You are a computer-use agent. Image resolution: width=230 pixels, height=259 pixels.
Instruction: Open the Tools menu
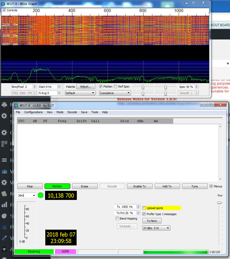(95, 112)
